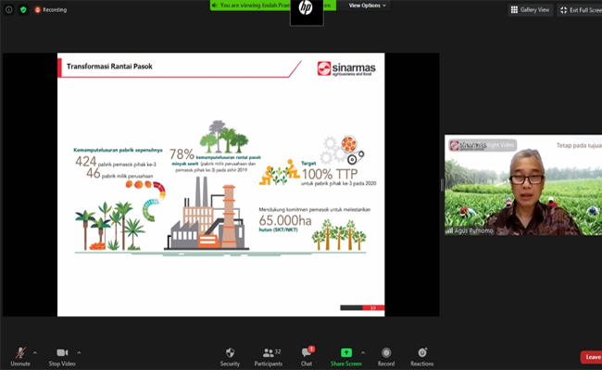This screenshot has width=602, height=370.
Task: Open the Reactions menu
Action: (422, 356)
